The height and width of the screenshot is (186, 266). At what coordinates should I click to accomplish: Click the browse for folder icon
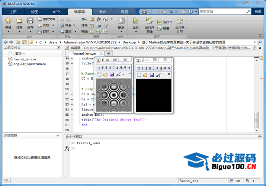click(24, 42)
